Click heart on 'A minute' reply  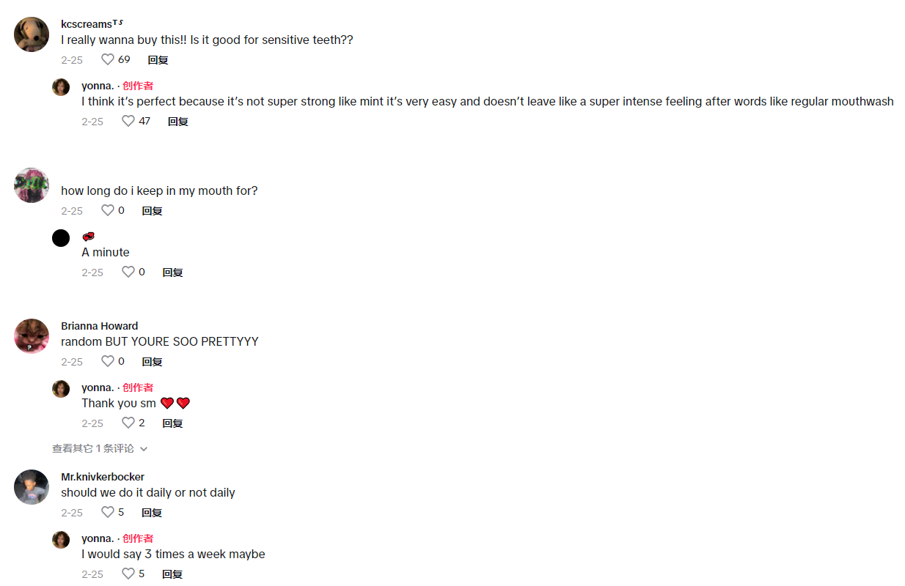coord(128,272)
